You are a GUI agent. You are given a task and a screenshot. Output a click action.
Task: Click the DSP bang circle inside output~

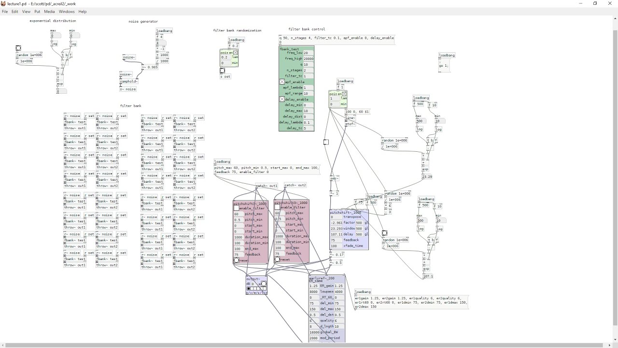tap(264, 284)
